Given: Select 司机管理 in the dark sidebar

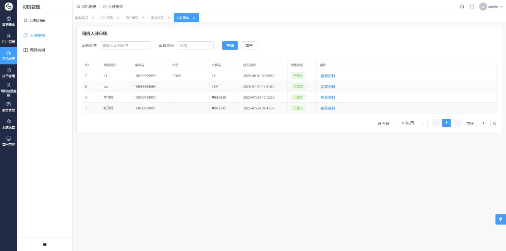Looking at the screenshot, I should (x=8, y=56).
